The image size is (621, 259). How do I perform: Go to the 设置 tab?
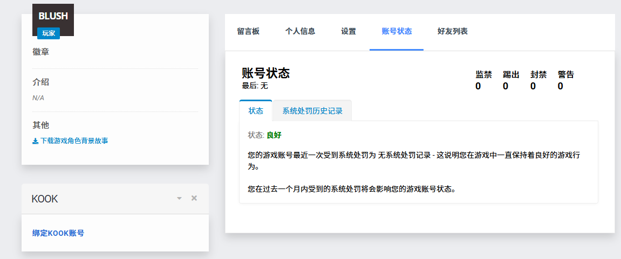349,32
